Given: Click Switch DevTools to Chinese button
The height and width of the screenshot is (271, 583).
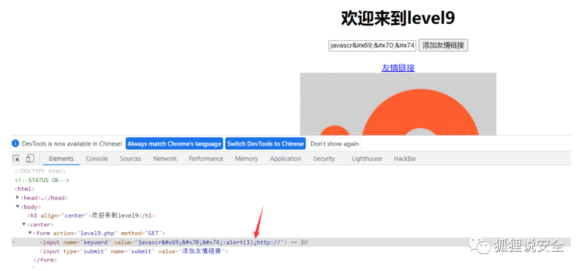Looking at the screenshot, I should (266, 144).
